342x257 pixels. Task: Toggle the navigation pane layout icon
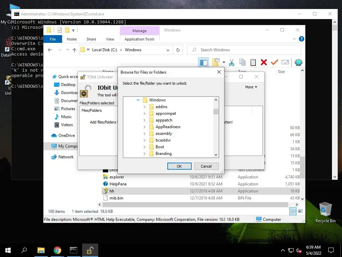tap(203, 63)
